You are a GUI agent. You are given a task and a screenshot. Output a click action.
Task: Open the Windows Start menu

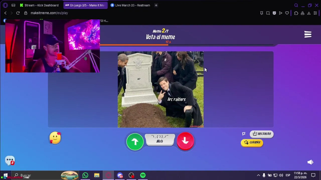5,175
